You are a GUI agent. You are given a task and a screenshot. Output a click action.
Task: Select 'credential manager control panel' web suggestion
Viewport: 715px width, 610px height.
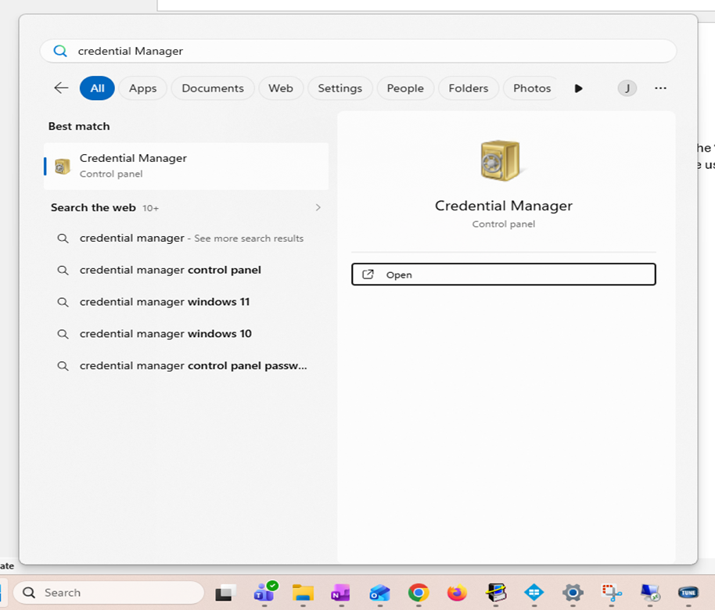tap(170, 270)
